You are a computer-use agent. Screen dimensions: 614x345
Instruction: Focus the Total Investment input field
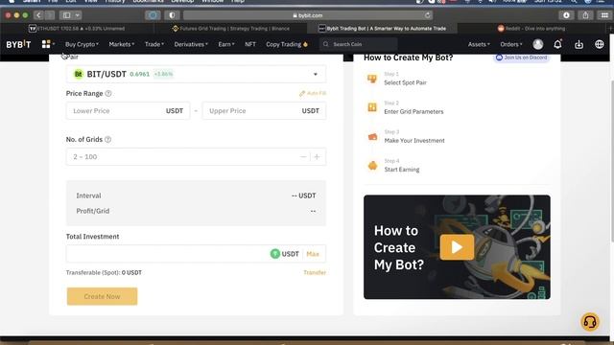tap(196, 254)
